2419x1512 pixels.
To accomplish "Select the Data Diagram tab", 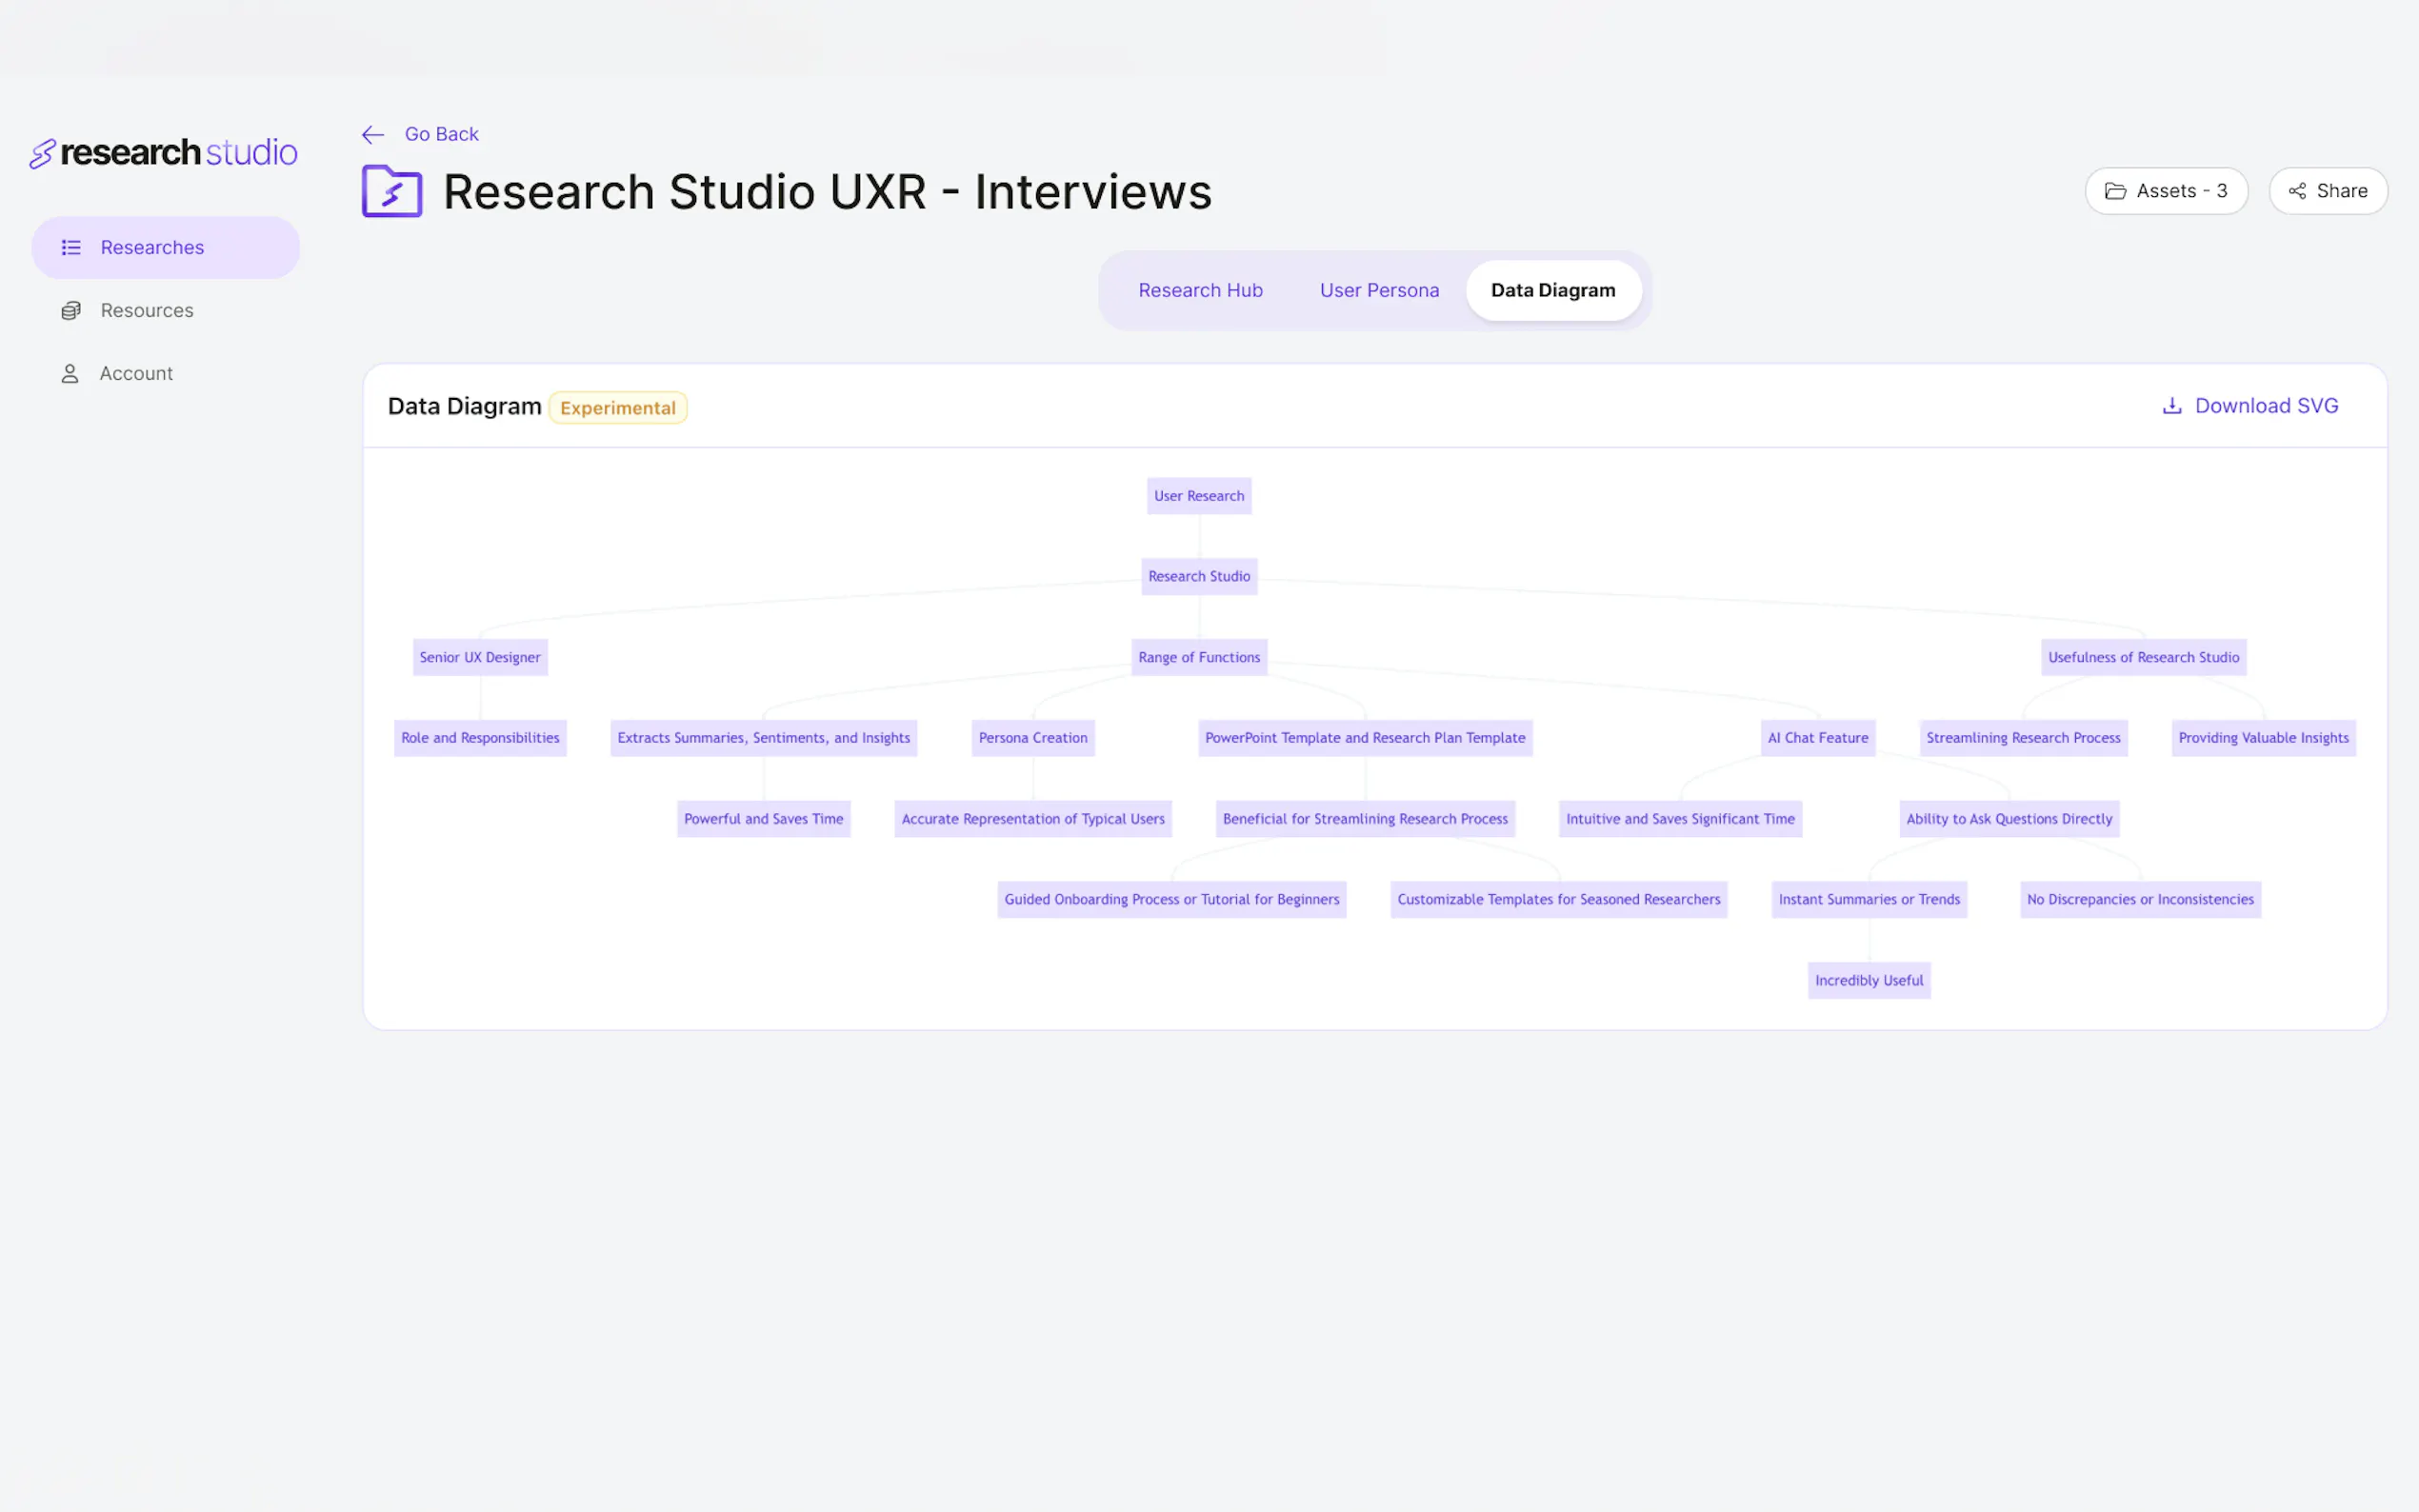I will (x=1552, y=291).
